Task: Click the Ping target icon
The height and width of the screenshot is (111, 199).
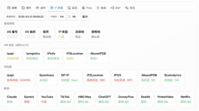Action: point(83,8)
